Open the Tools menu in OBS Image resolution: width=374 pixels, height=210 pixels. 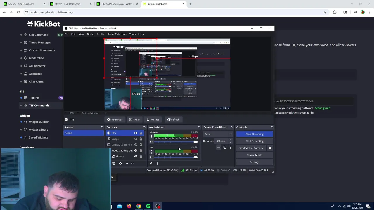pos(132,34)
